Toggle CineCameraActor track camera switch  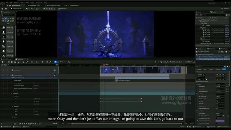(55, 75)
